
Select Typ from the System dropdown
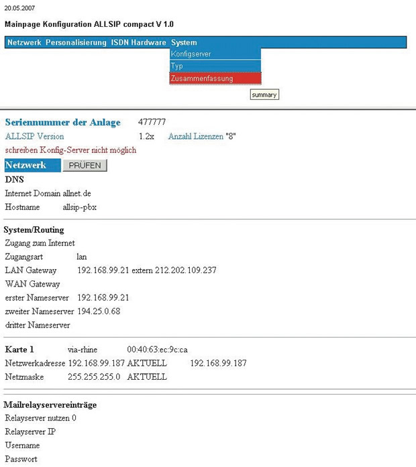[215, 66]
